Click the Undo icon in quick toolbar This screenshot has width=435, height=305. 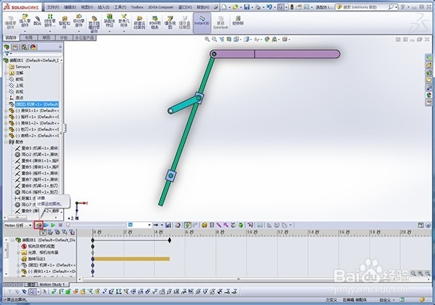(269, 7)
